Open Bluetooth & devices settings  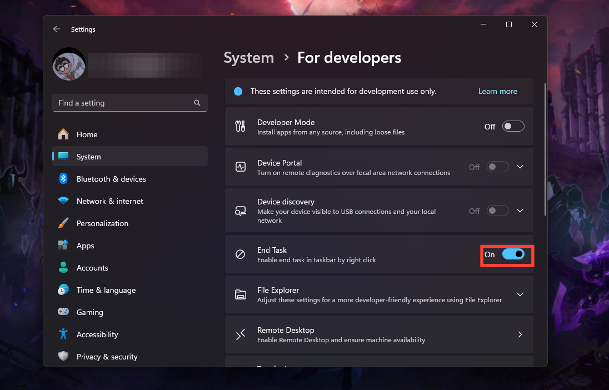click(111, 179)
